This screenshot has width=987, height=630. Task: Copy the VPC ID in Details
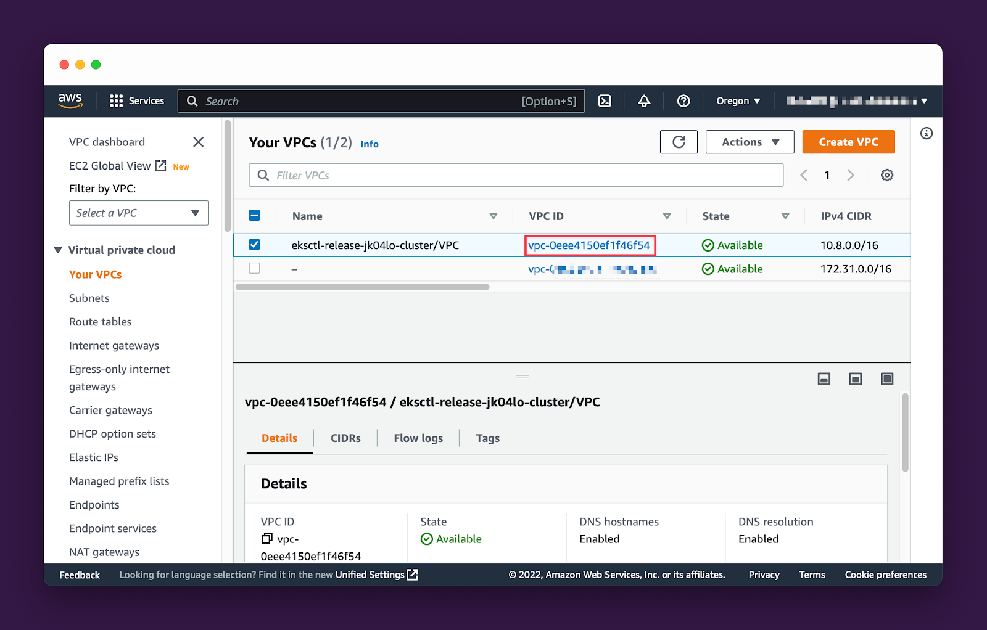click(266, 539)
